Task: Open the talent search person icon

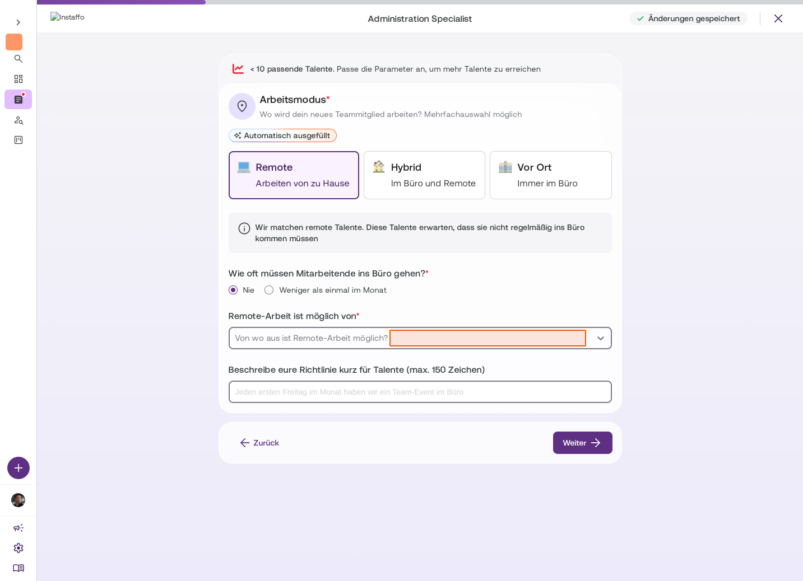Action: click(x=18, y=120)
